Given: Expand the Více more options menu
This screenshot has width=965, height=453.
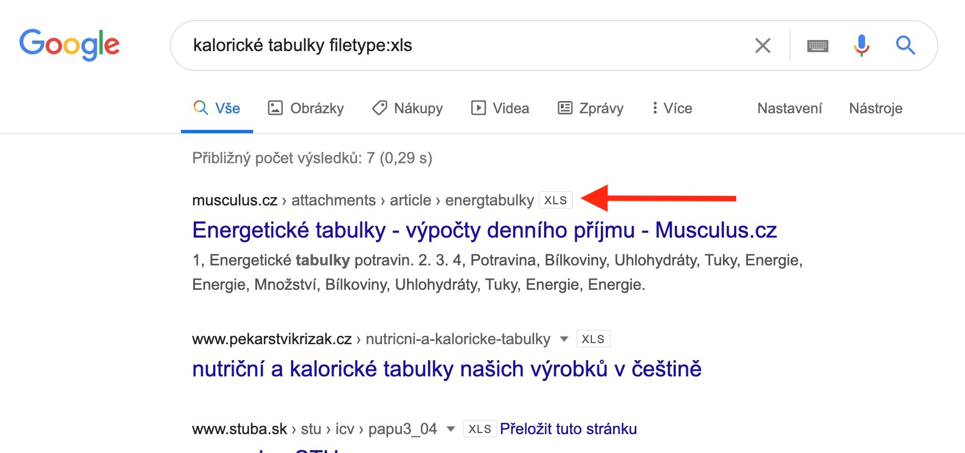Looking at the screenshot, I should click(x=672, y=108).
